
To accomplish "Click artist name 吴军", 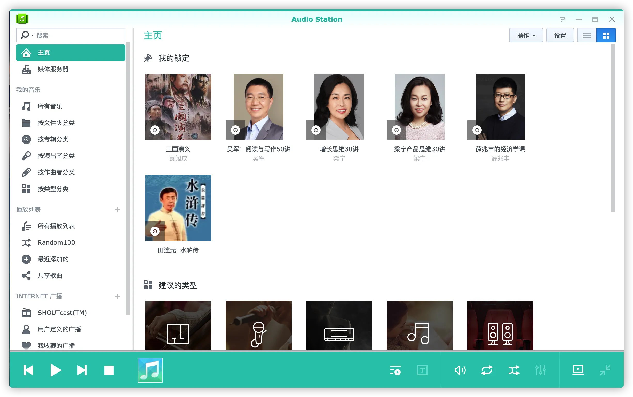I will click(259, 158).
